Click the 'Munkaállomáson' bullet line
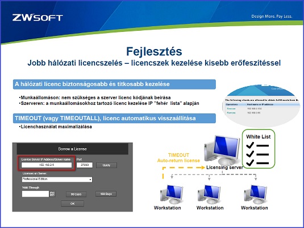 pos(95,97)
